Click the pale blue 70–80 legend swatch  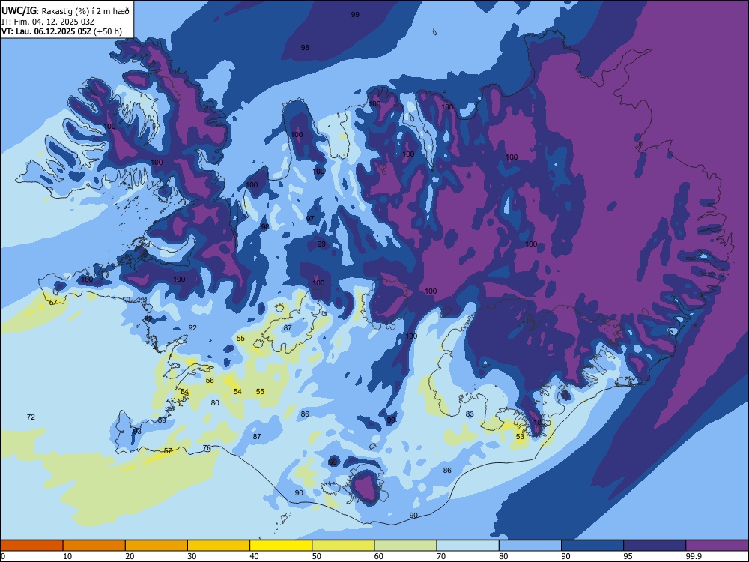(x=468, y=546)
